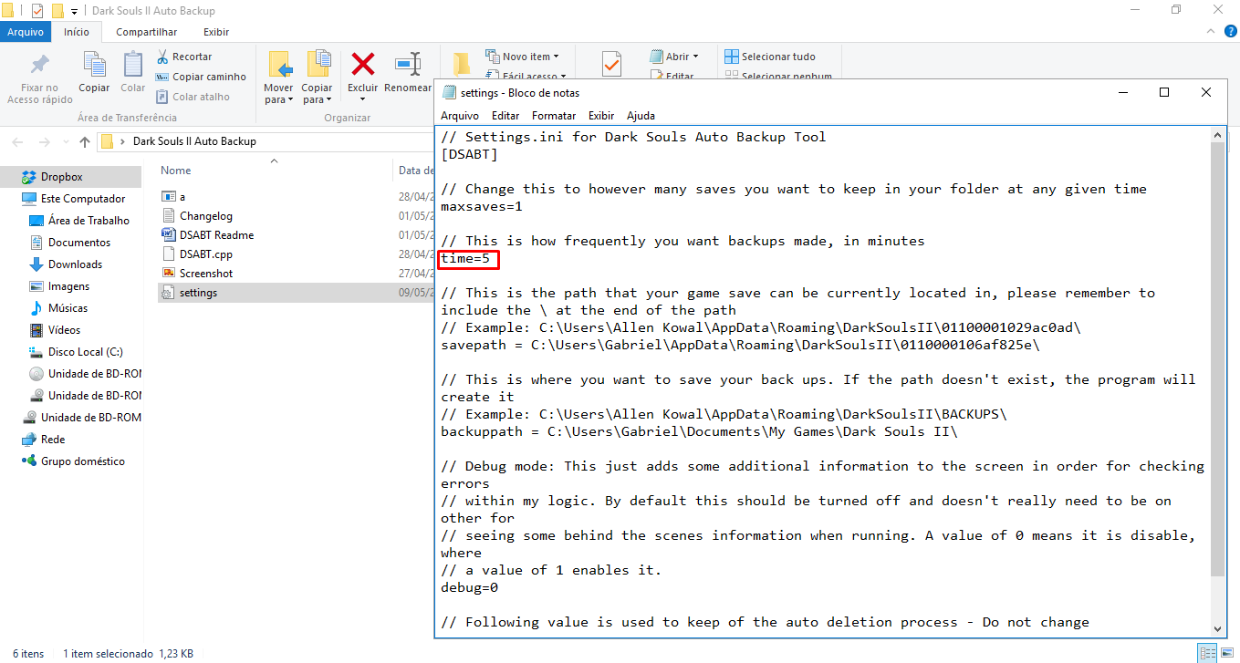Click Notepad vertical scrollbar up arrow
1240x663 pixels.
coord(1218,135)
